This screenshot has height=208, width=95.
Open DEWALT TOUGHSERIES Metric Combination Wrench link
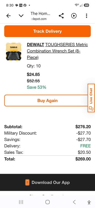[x=57, y=51]
